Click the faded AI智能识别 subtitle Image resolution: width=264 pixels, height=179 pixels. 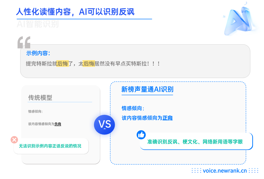[x=38, y=24]
